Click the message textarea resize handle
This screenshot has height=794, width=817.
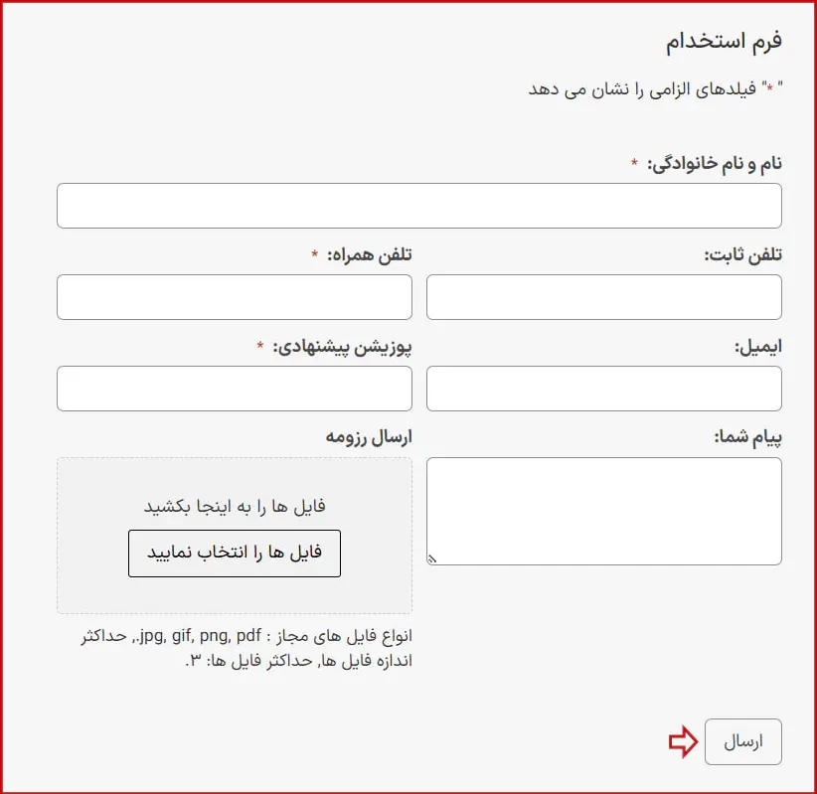click(x=432, y=559)
